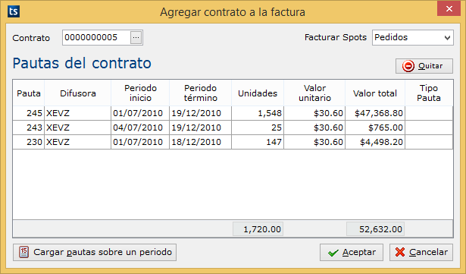466x274 pixels.
Task: Click the calendar icon on Cargar pautas
Action: (23, 252)
